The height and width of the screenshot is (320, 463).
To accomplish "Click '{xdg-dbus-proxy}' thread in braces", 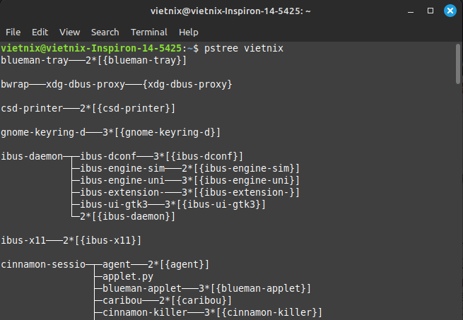I will 187,85.
